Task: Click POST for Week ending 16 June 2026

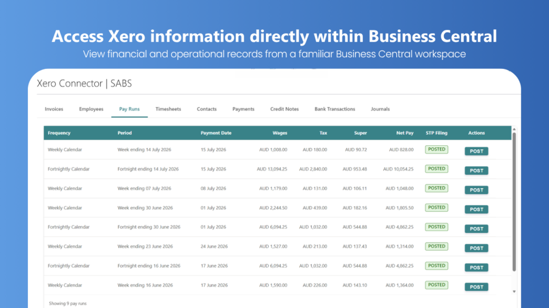Action: pos(476,287)
